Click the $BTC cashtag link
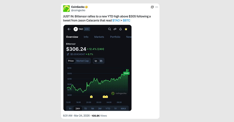The height and width of the screenshot is (122, 234). [x=126, y=20]
